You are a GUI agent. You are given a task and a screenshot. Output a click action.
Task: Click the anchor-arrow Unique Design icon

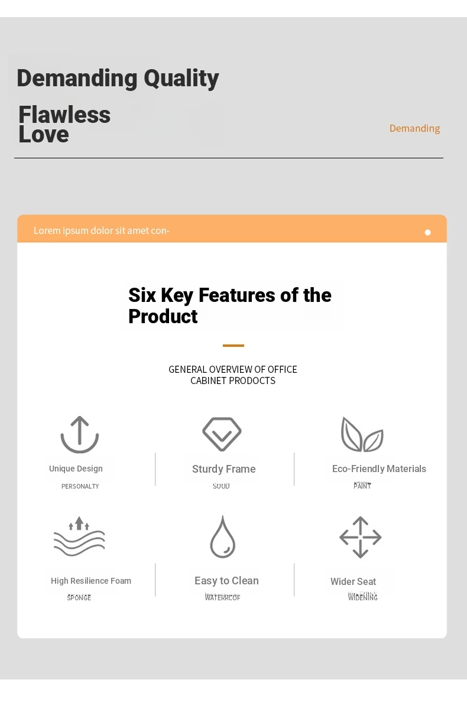pos(79,434)
